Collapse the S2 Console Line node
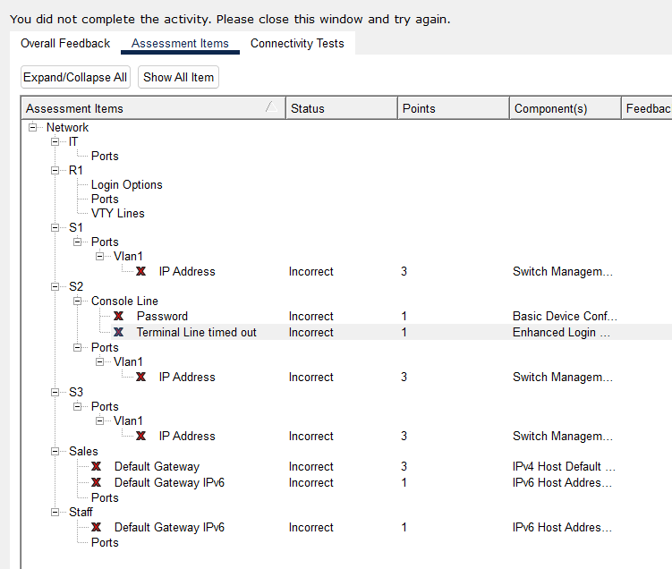The height and width of the screenshot is (569, 672). point(78,301)
